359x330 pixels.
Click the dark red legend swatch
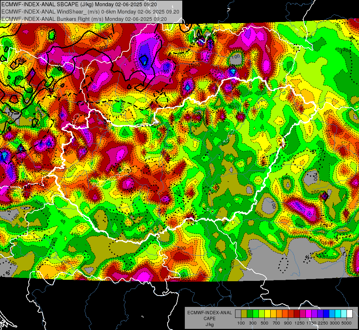click(297, 313)
